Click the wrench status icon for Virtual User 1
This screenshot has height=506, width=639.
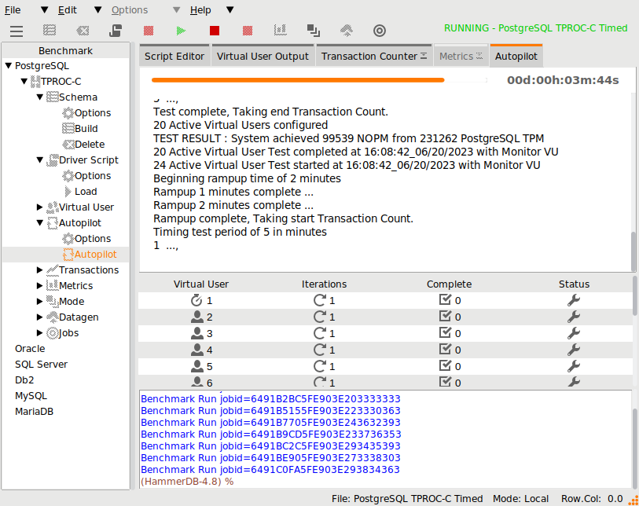[x=574, y=301]
